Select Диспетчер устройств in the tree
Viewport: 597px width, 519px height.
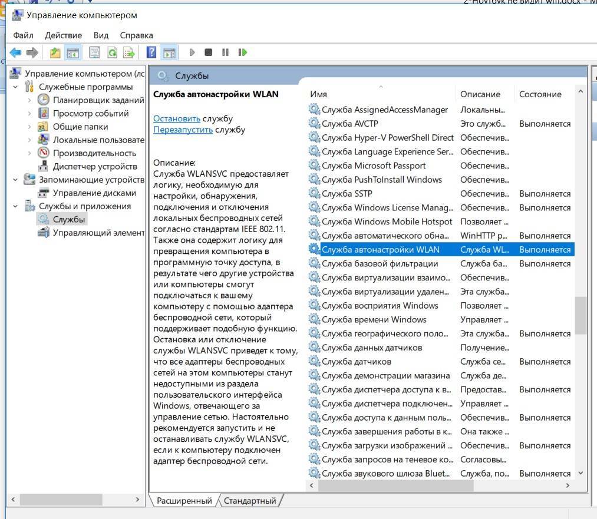94,166
